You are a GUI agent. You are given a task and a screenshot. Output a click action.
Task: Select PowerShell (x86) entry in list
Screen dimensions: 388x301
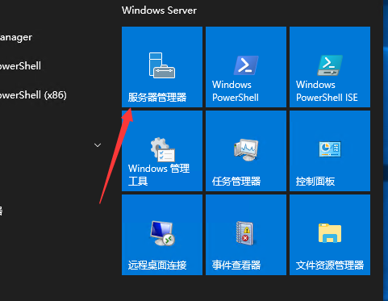click(x=33, y=95)
